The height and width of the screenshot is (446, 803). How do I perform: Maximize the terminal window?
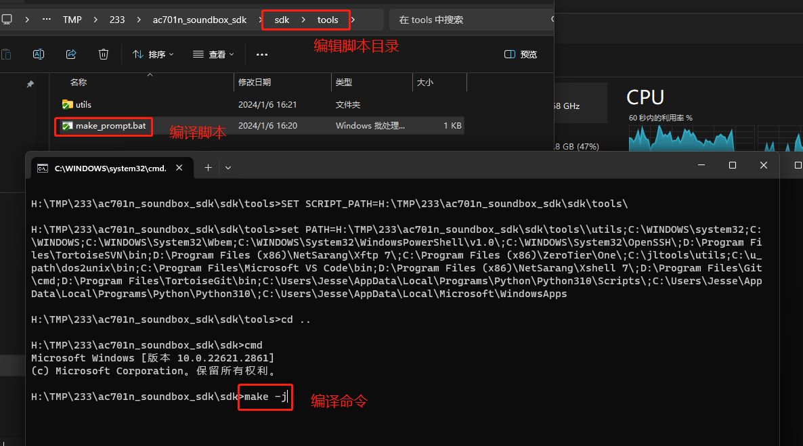coord(733,165)
